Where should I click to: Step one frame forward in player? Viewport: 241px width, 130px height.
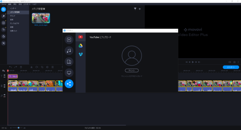[196, 62]
